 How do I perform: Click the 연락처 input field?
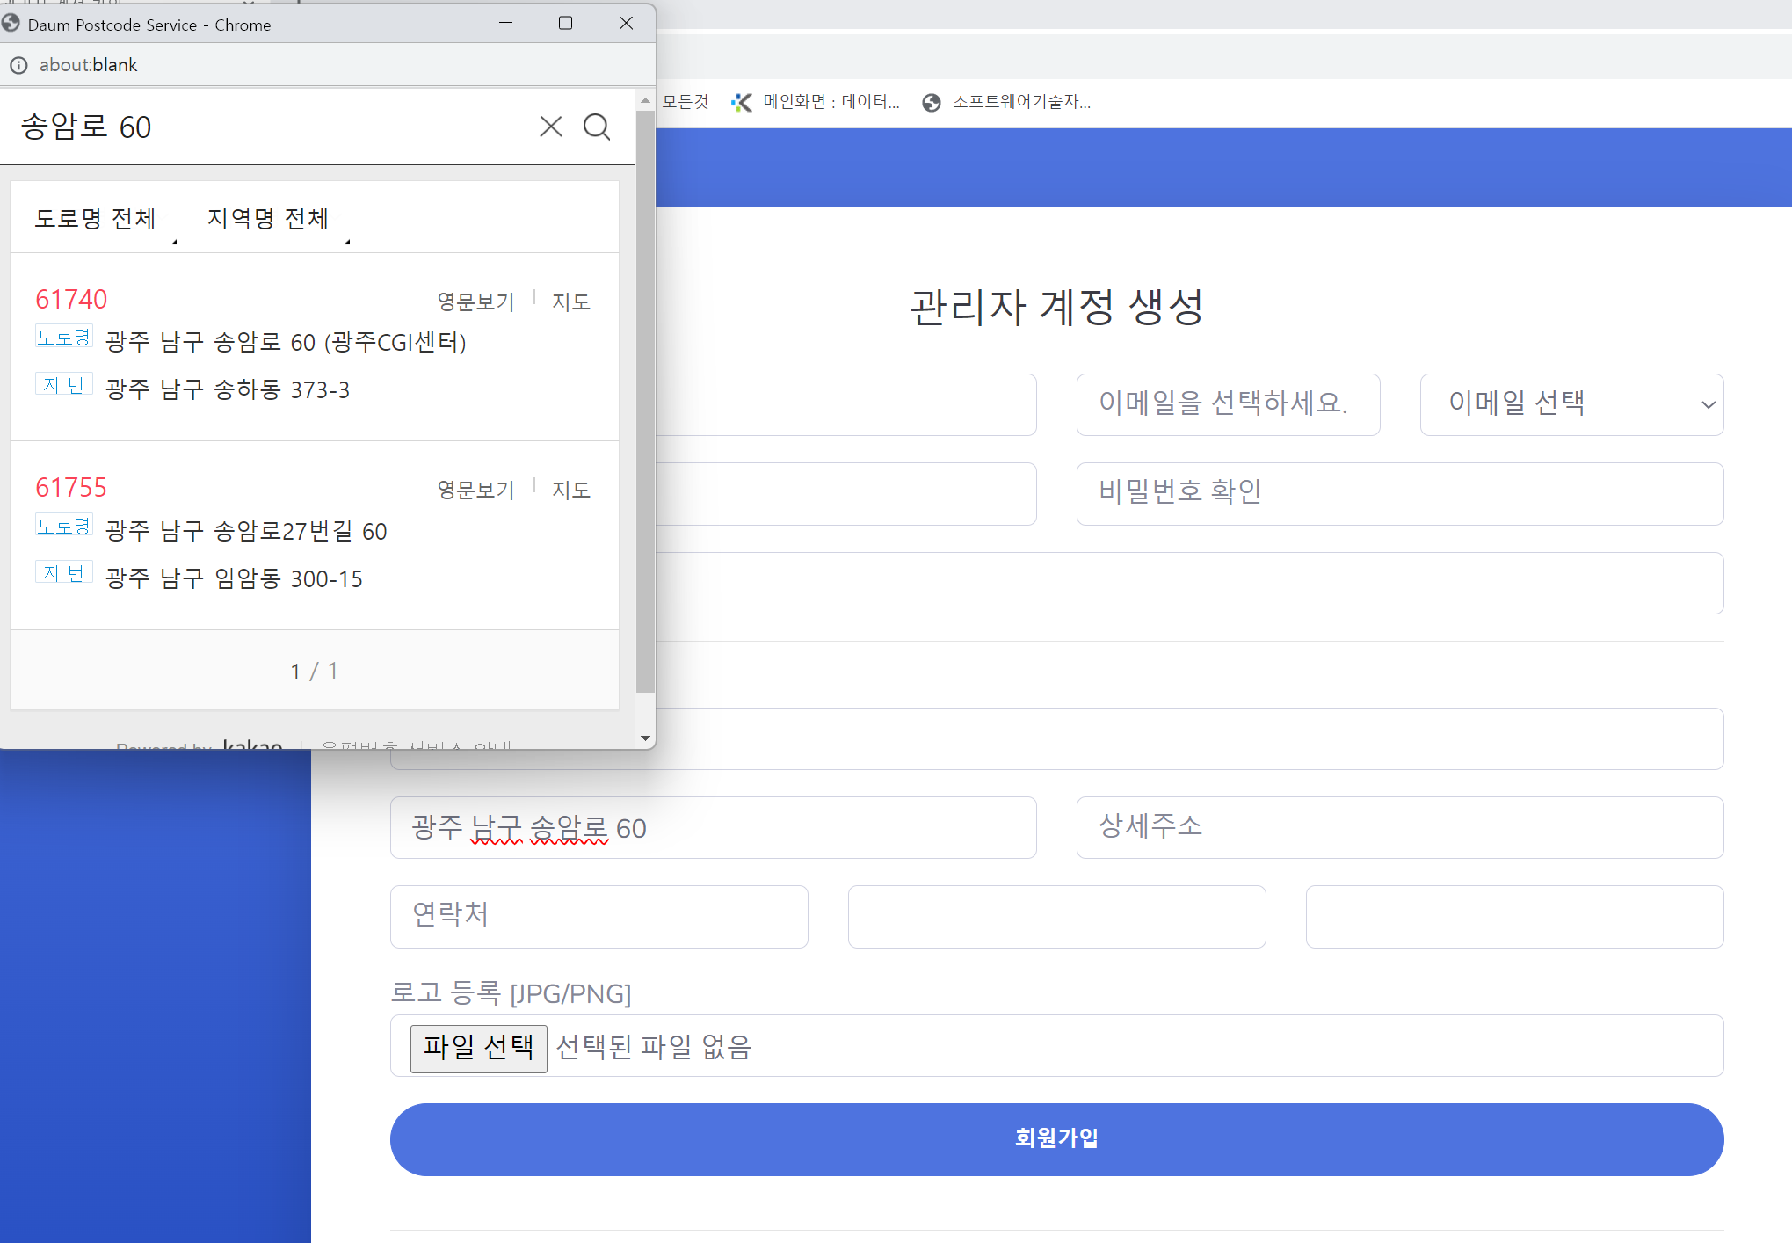[599, 916]
